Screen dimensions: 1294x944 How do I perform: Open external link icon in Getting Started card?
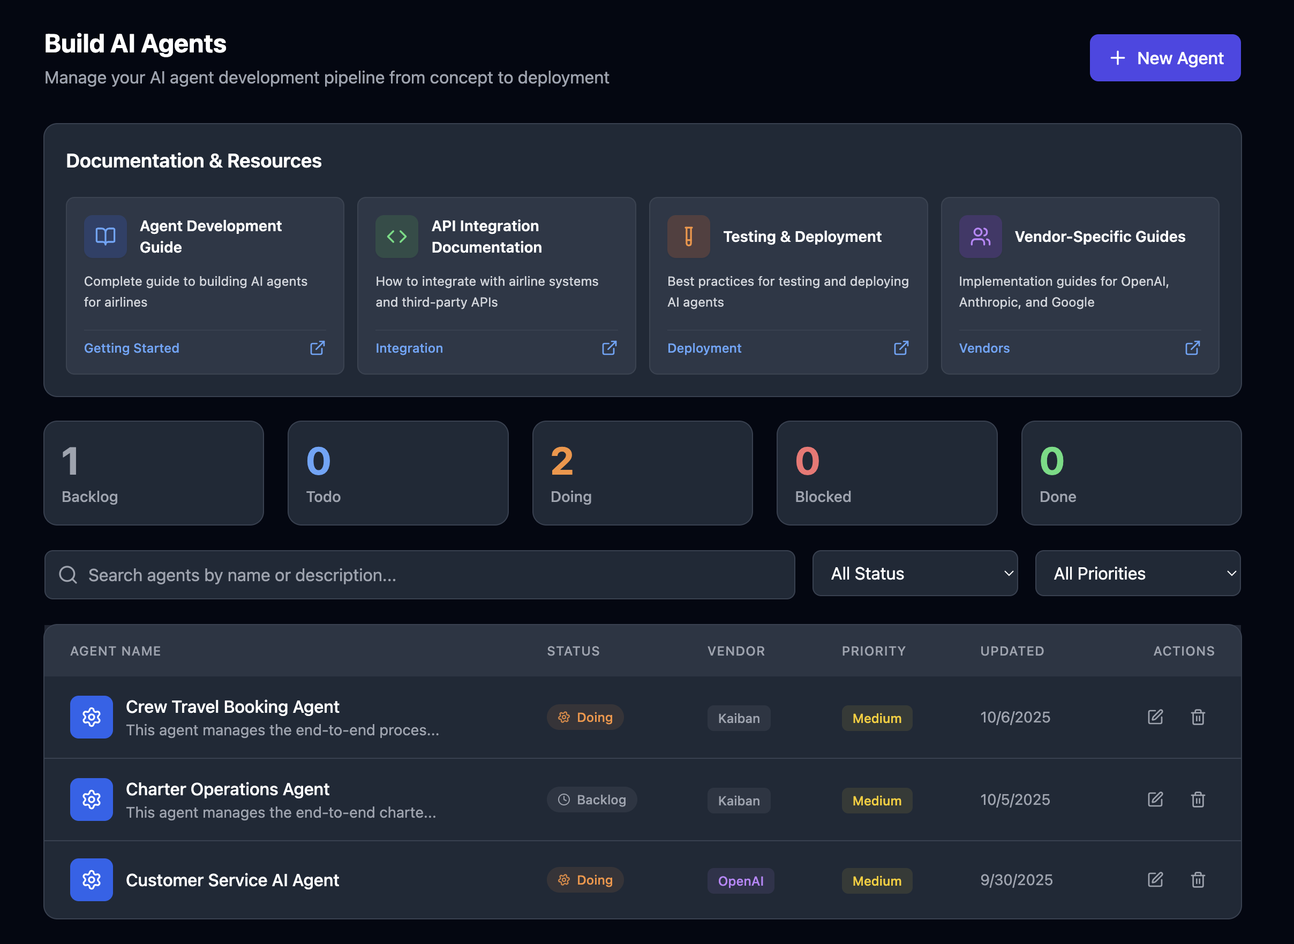pyautogui.click(x=318, y=348)
